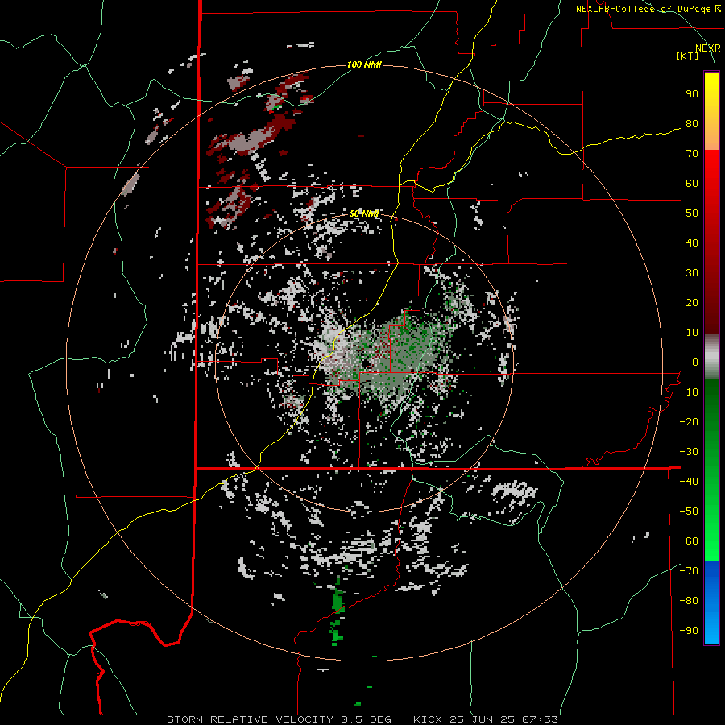
Task: Click the gray zero-velocity band of color bar
Action: 711,357
